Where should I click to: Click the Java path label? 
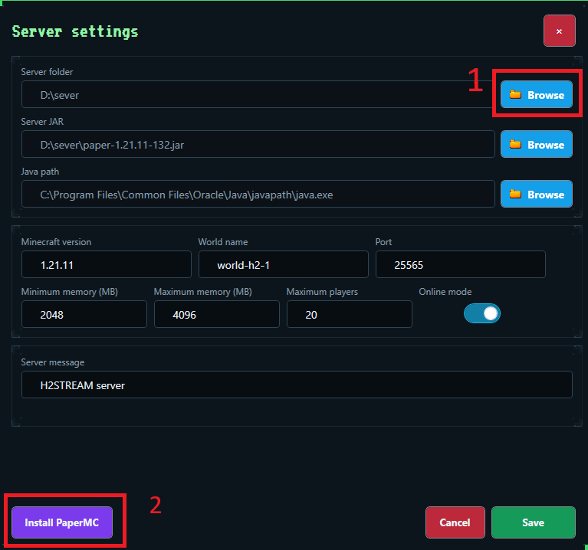click(x=40, y=172)
